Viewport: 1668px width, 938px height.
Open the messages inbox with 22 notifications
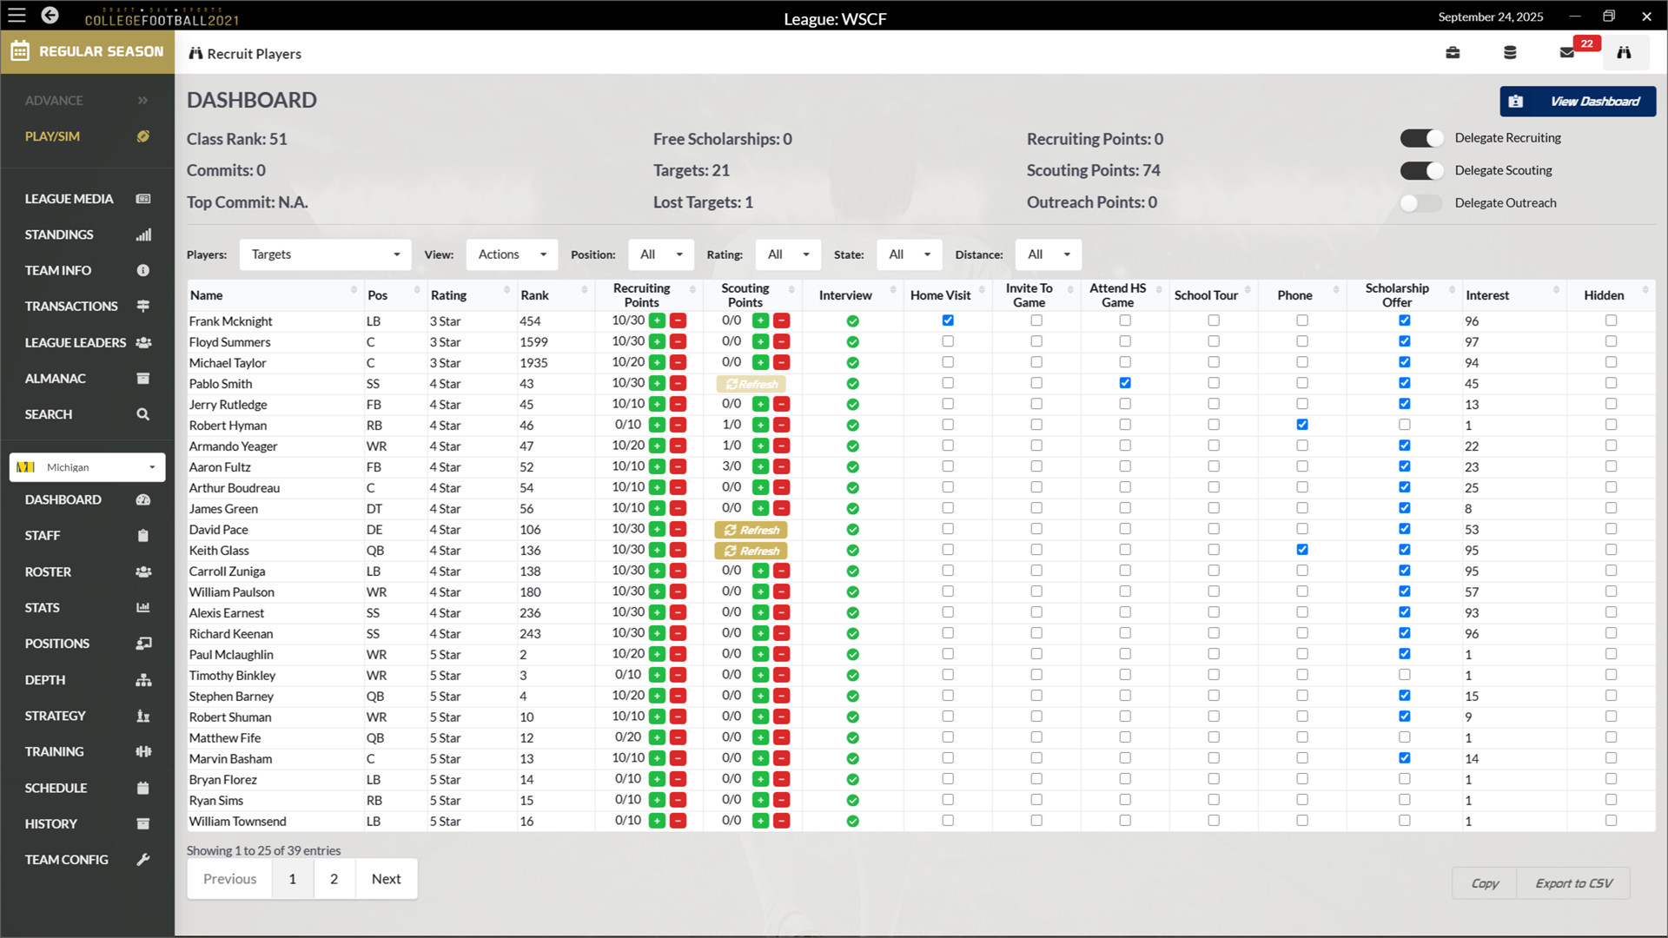pyautogui.click(x=1566, y=53)
